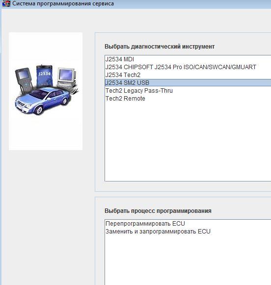Click empty area of diagnostic tool list
This screenshot has height=285, width=271.
pyautogui.click(x=188, y=142)
